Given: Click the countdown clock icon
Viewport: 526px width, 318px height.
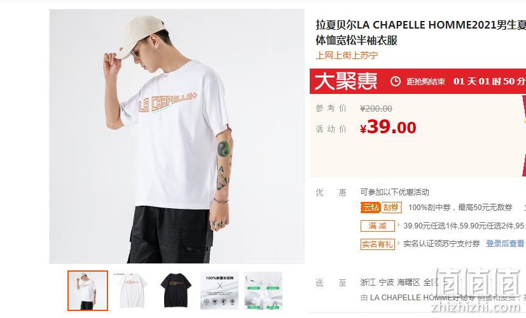Looking at the screenshot, I should point(395,81).
